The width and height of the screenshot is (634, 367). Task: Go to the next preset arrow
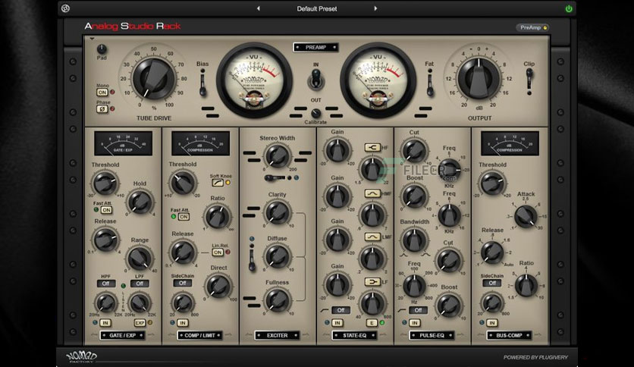click(375, 8)
